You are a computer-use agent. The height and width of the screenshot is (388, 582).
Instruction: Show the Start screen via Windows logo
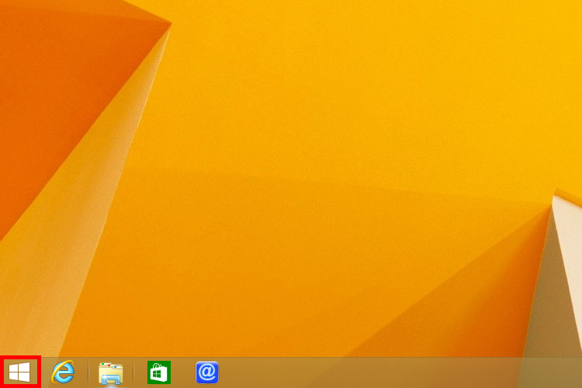(x=20, y=372)
